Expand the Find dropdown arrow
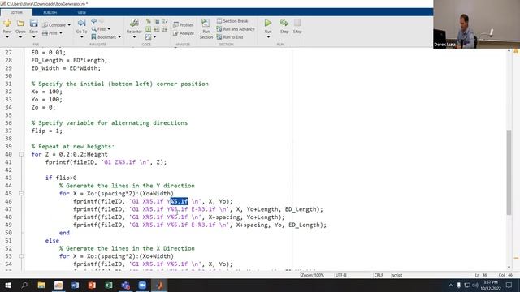This screenshot has width=520, height=292. coord(109,29)
